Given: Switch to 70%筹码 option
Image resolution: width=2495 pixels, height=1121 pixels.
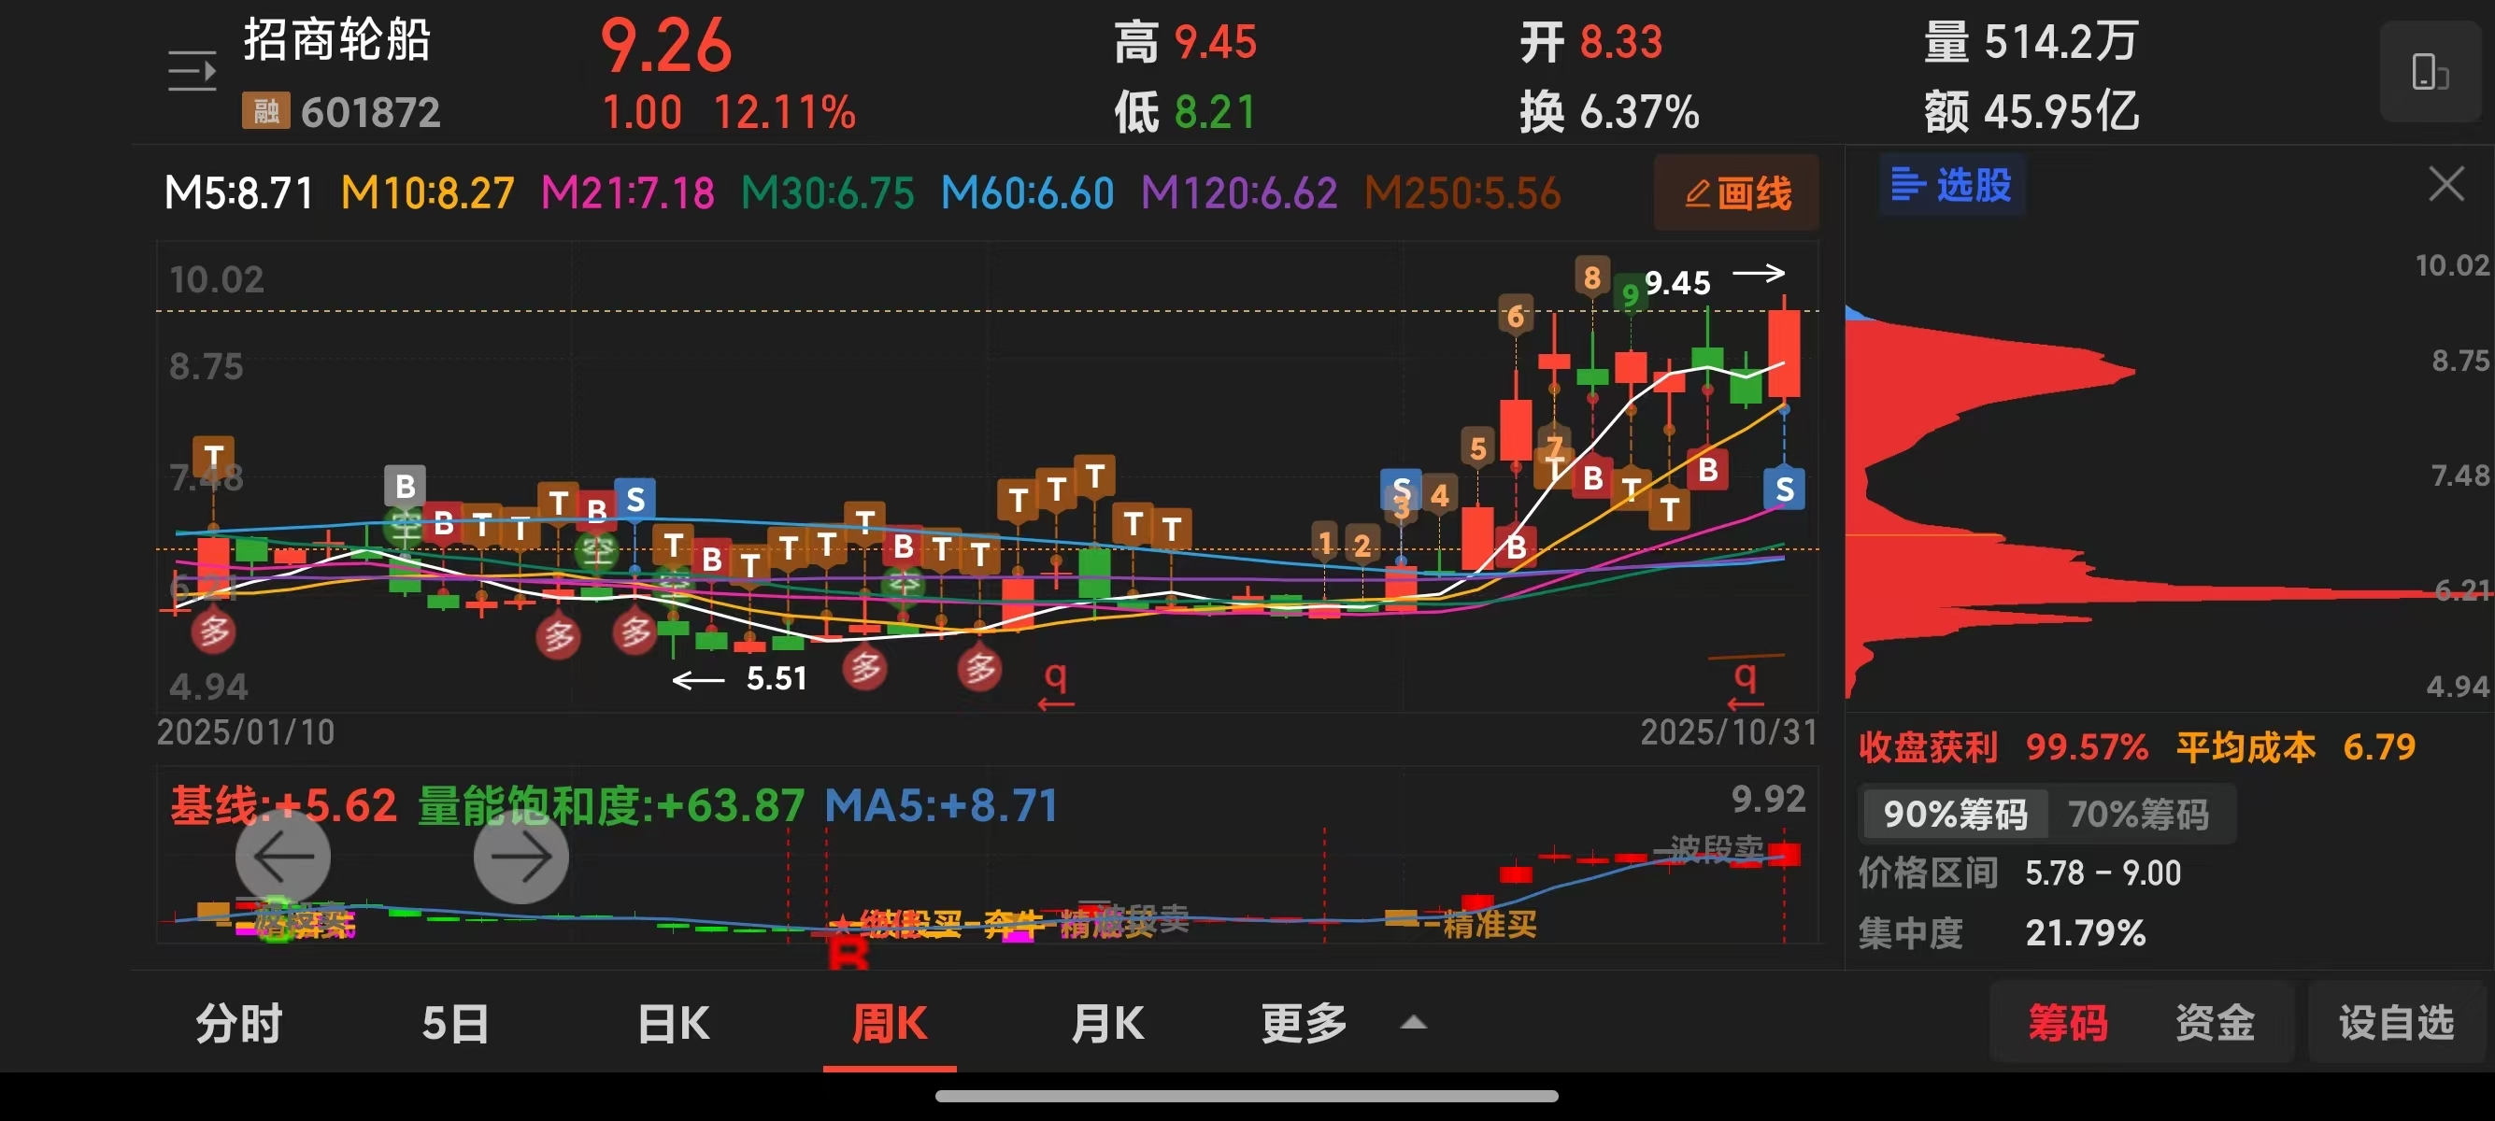Looking at the screenshot, I should [x=2139, y=813].
